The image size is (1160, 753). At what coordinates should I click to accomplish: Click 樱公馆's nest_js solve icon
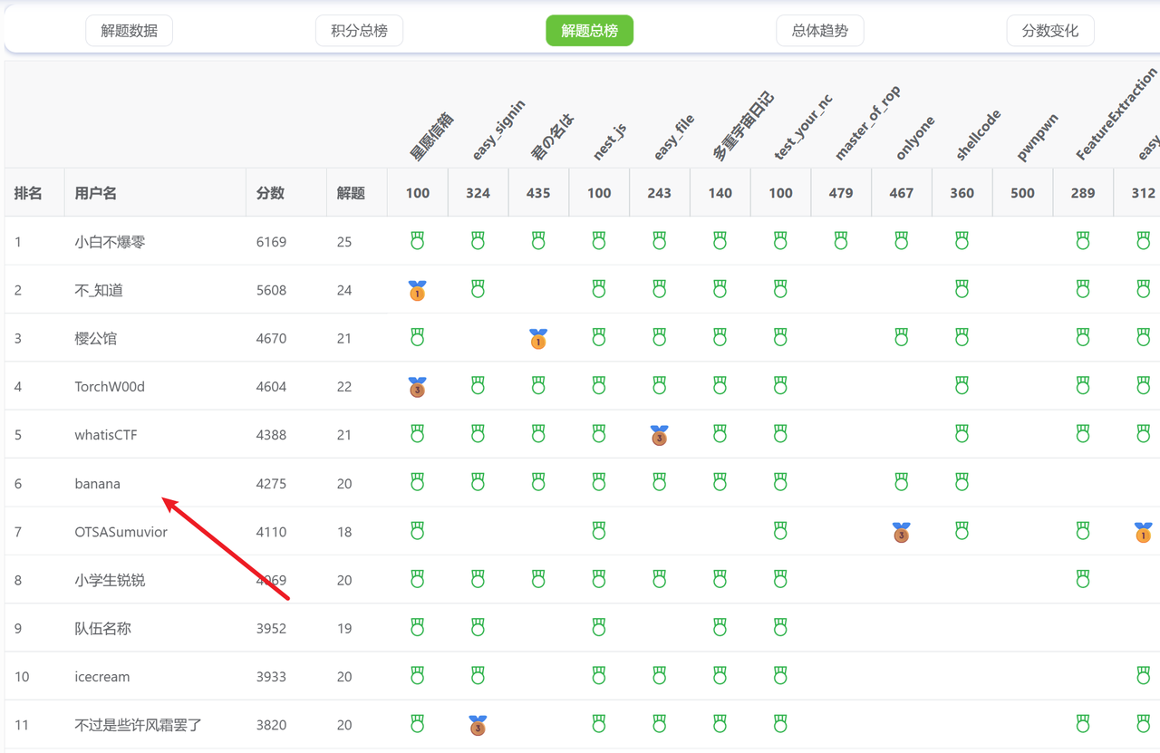point(599,337)
